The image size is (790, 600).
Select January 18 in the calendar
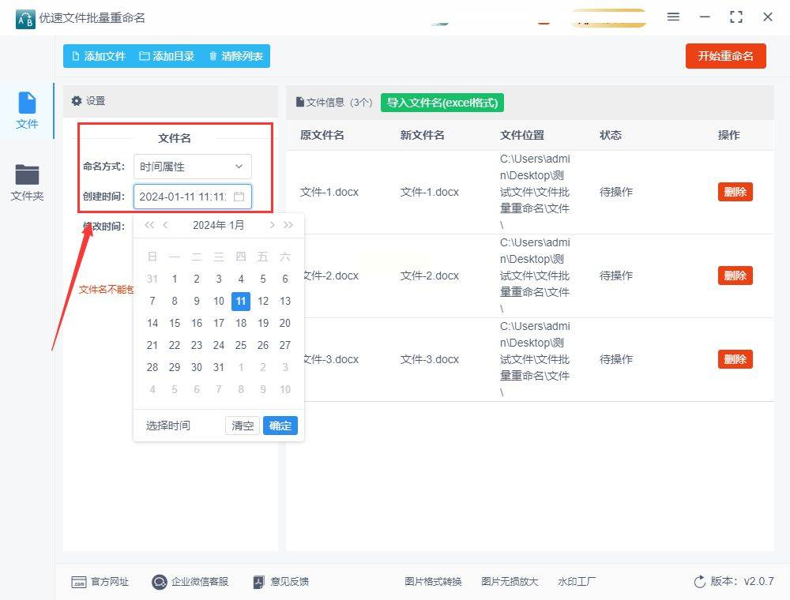pos(241,323)
